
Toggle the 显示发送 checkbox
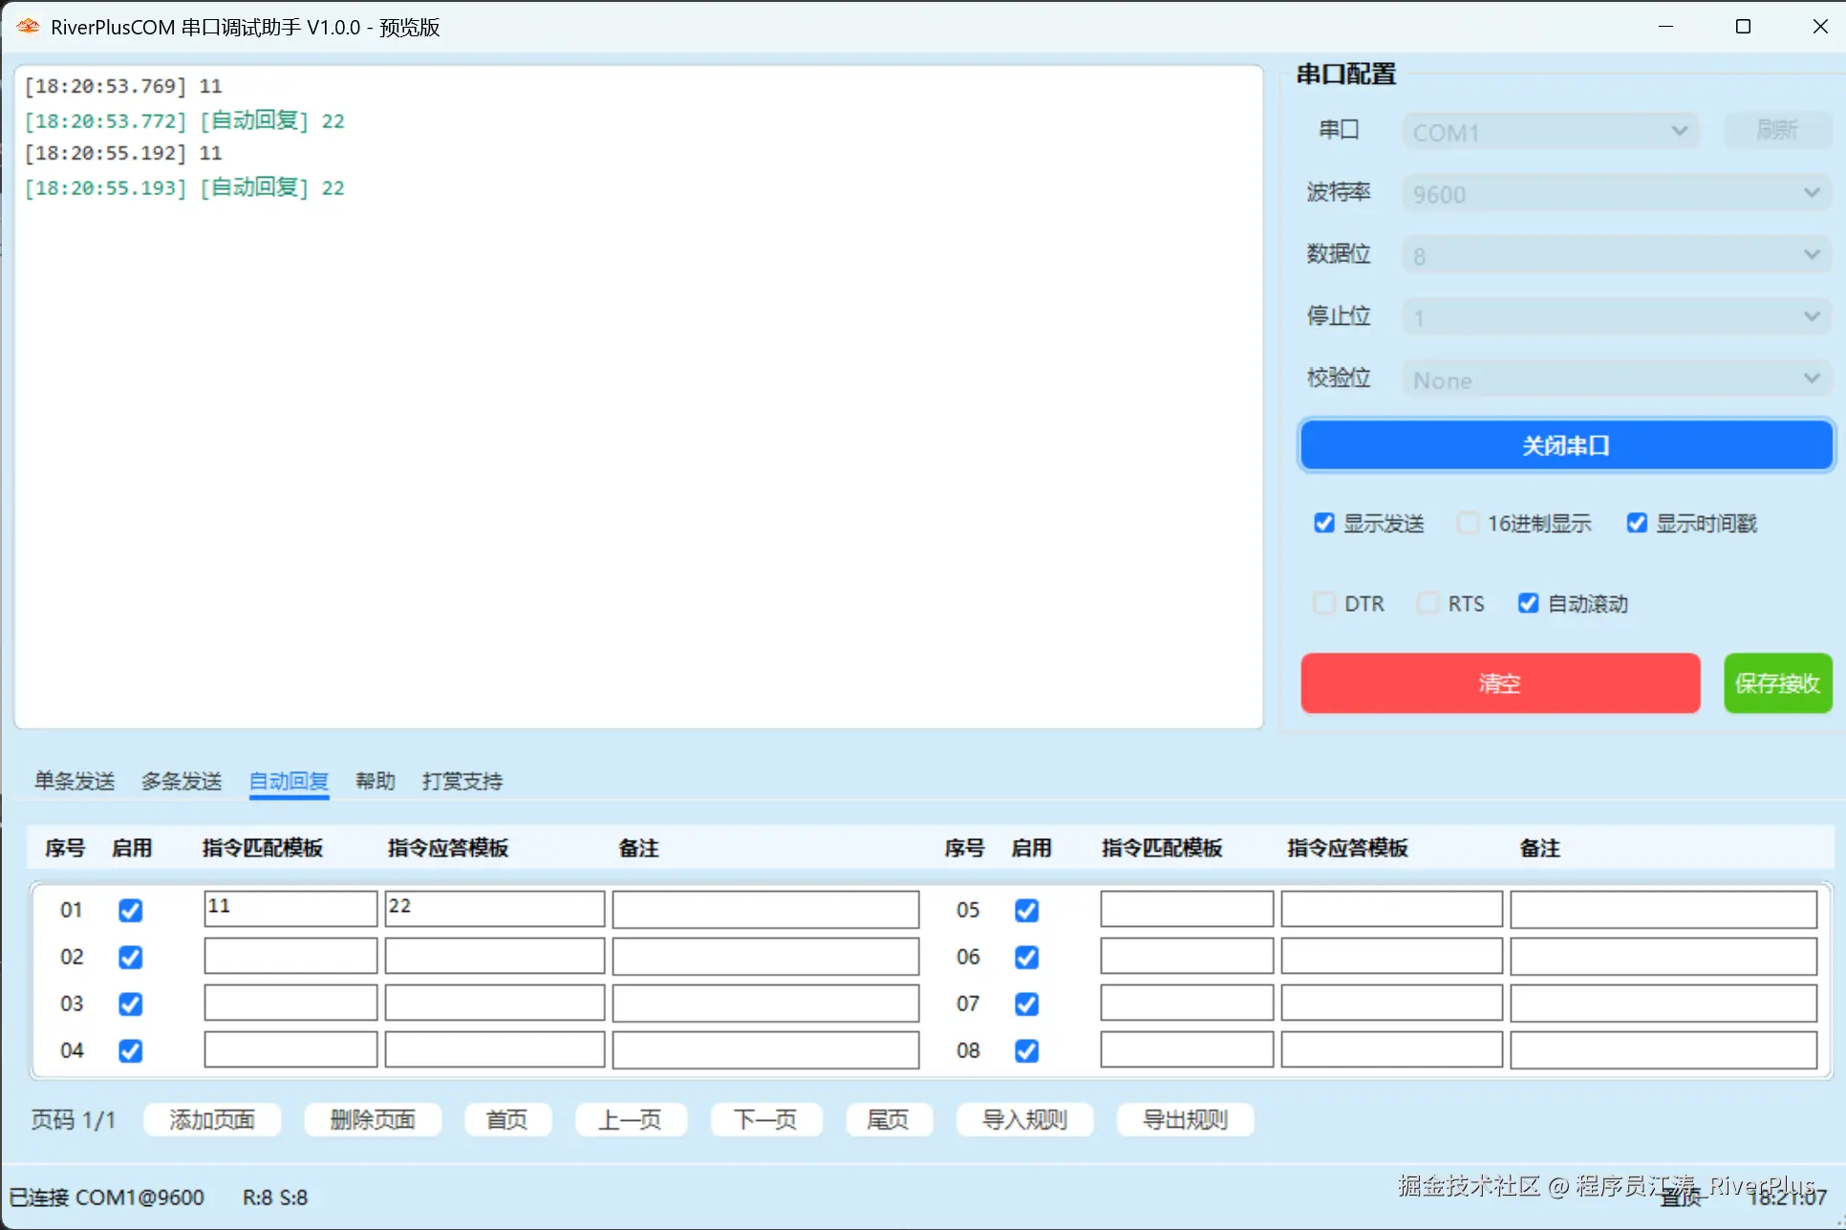1323,523
